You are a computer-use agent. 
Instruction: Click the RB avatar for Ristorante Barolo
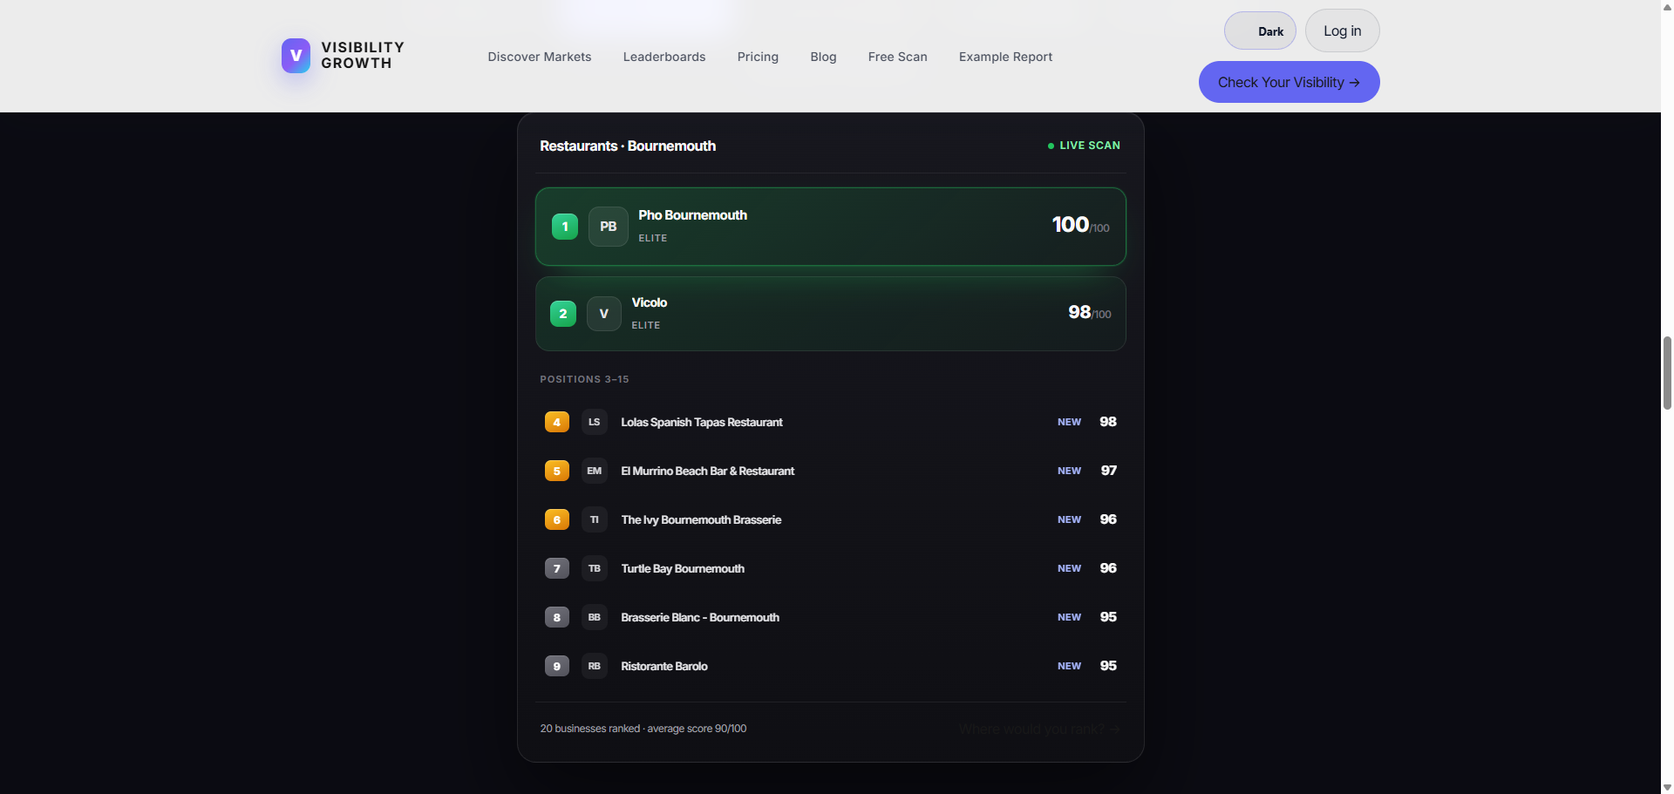[595, 666]
